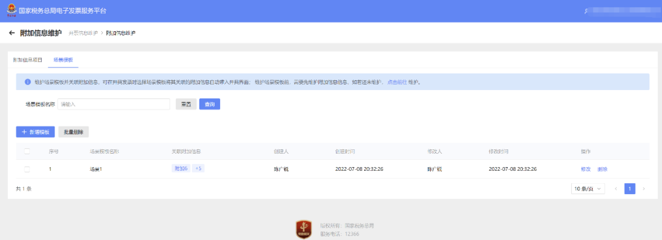
Task: Click 修改 link for 场景1 row
Action: click(585, 169)
